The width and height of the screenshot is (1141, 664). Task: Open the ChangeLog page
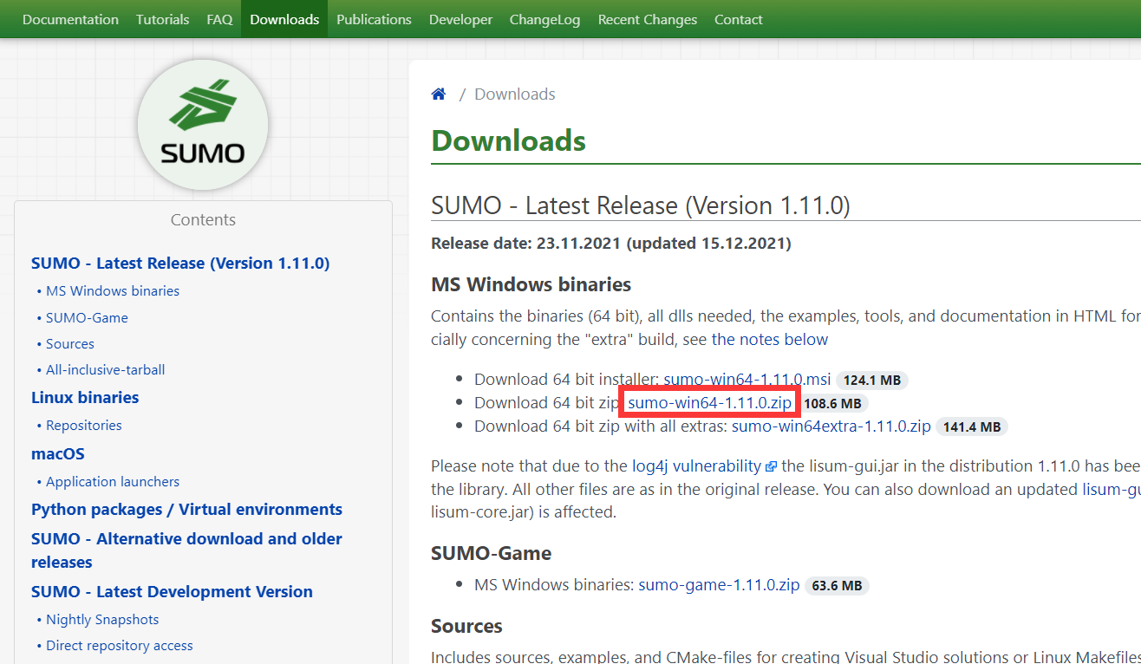click(x=544, y=19)
